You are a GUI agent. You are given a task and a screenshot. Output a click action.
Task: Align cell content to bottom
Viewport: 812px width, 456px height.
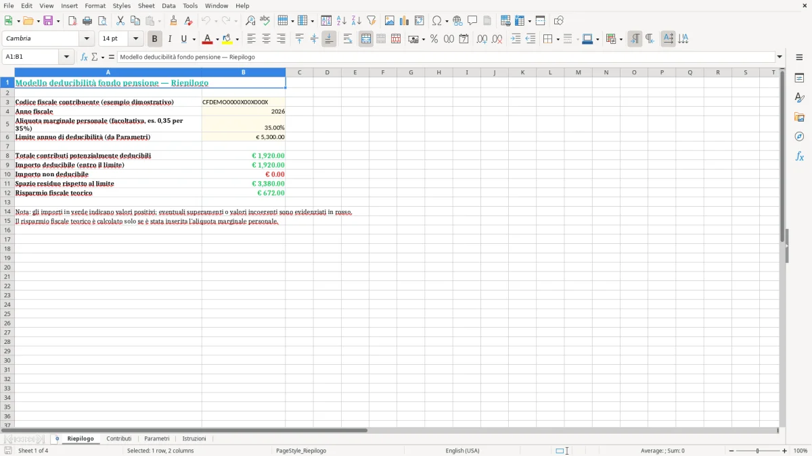(330, 39)
